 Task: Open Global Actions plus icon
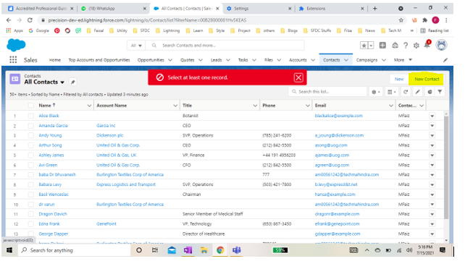coord(382,46)
